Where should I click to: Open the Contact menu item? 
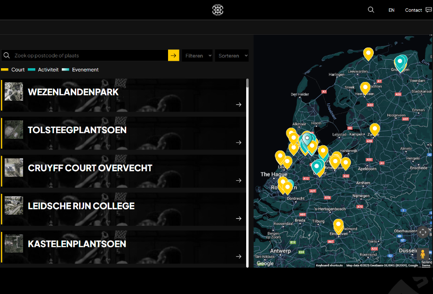(x=413, y=10)
